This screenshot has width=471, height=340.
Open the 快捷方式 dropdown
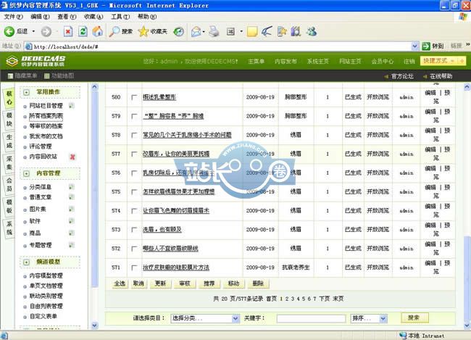[x=443, y=61]
